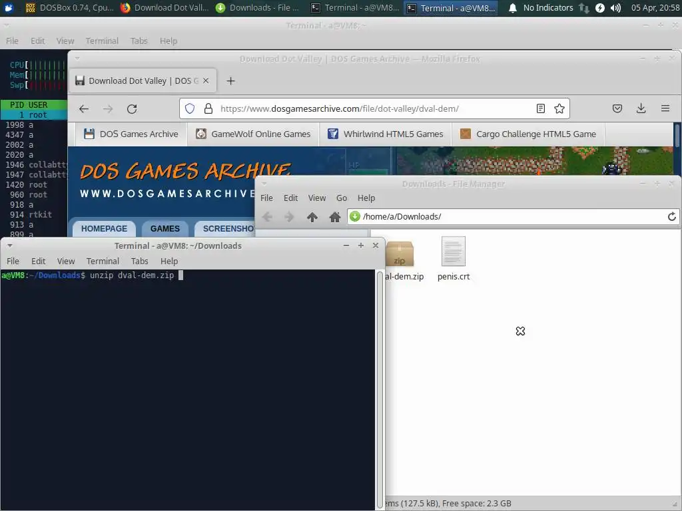
Task: Select PID column header in htop
Action: pos(17,104)
